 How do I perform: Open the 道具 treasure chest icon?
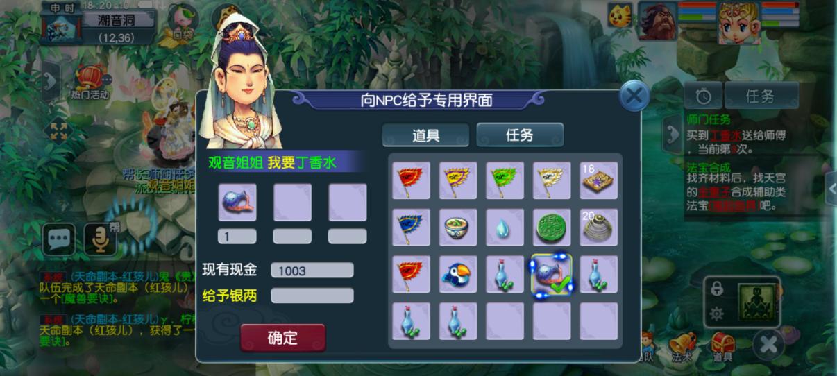[x=722, y=346]
